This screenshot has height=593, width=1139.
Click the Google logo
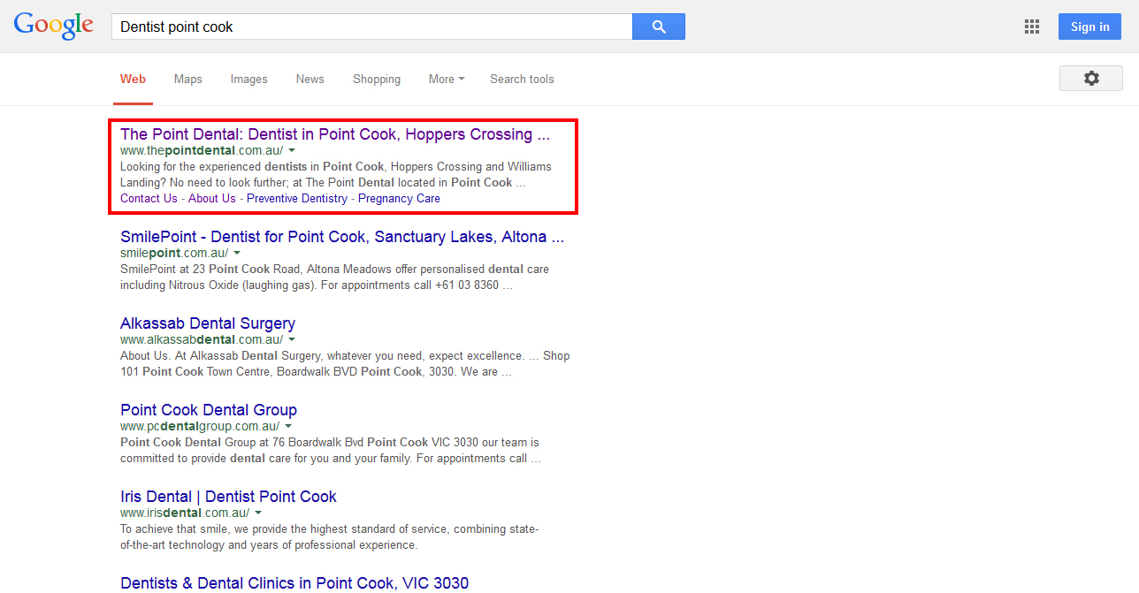[x=54, y=26]
